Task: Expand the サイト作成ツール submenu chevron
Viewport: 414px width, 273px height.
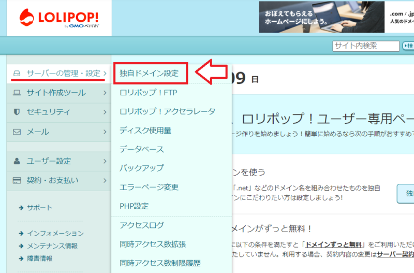Action: pyautogui.click(x=105, y=93)
